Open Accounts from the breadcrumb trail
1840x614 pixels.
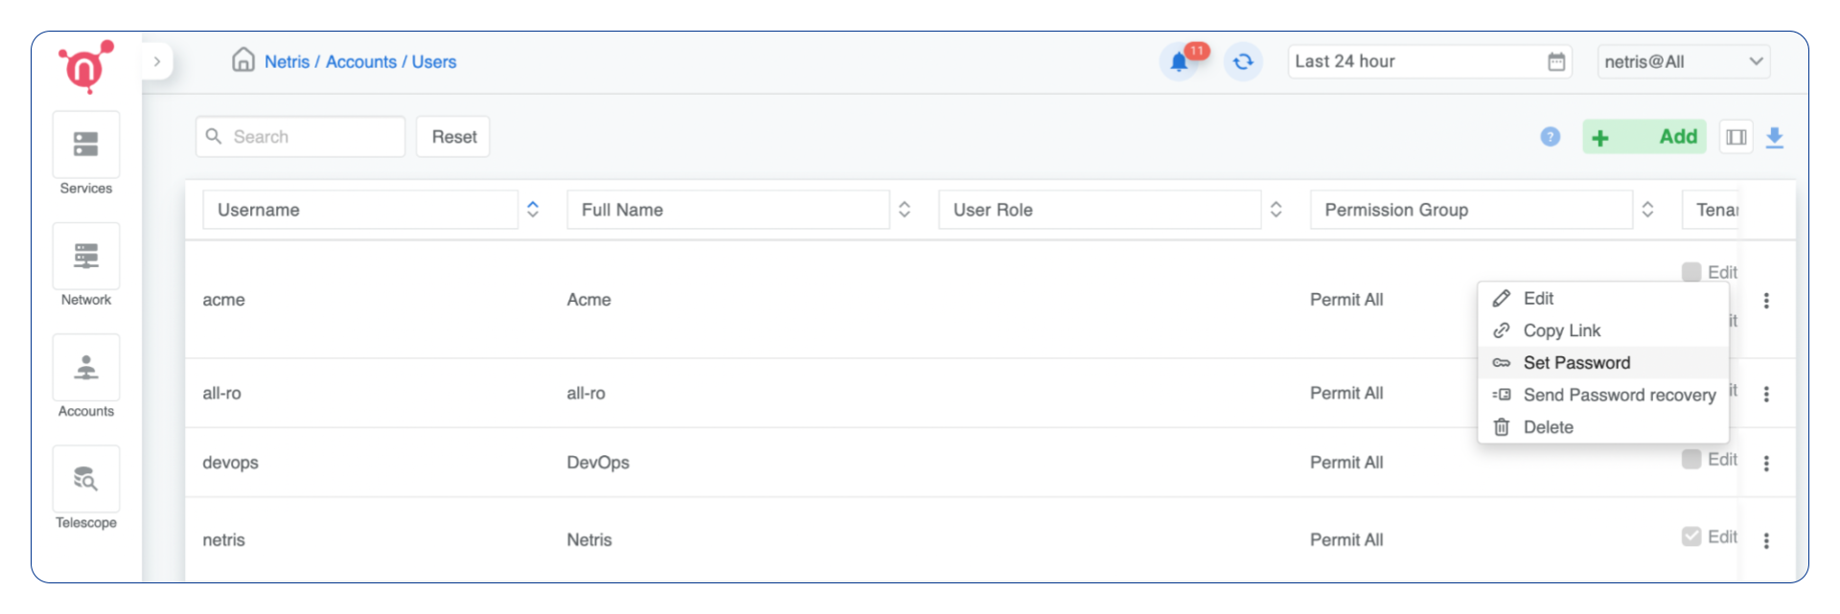(x=360, y=61)
